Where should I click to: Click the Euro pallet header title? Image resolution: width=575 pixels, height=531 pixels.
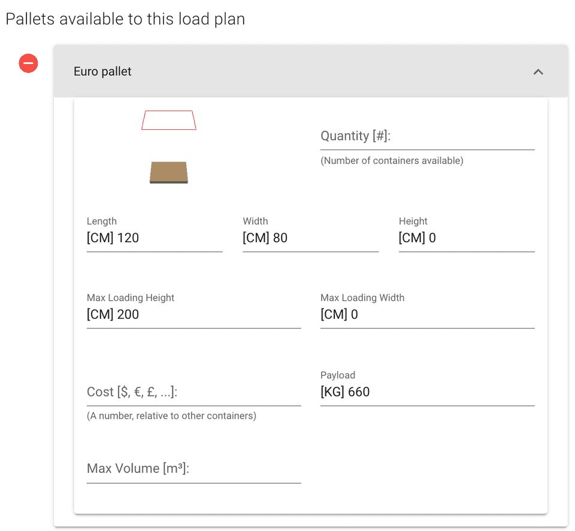(102, 72)
